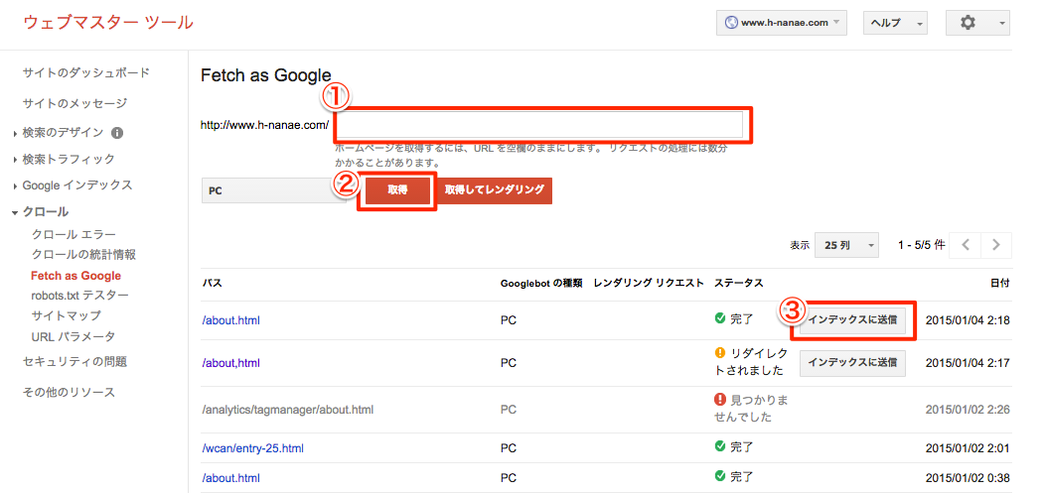Open the /about.html link dated 2015/01/04
Image resolution: width=1044 pixels, height=493 pixels.
[231, 320]
